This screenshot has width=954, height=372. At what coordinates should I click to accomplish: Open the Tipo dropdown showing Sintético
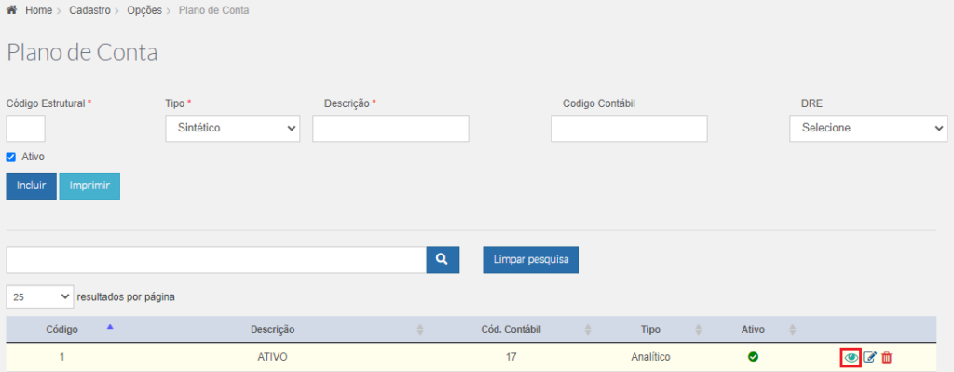coord(232,129)
